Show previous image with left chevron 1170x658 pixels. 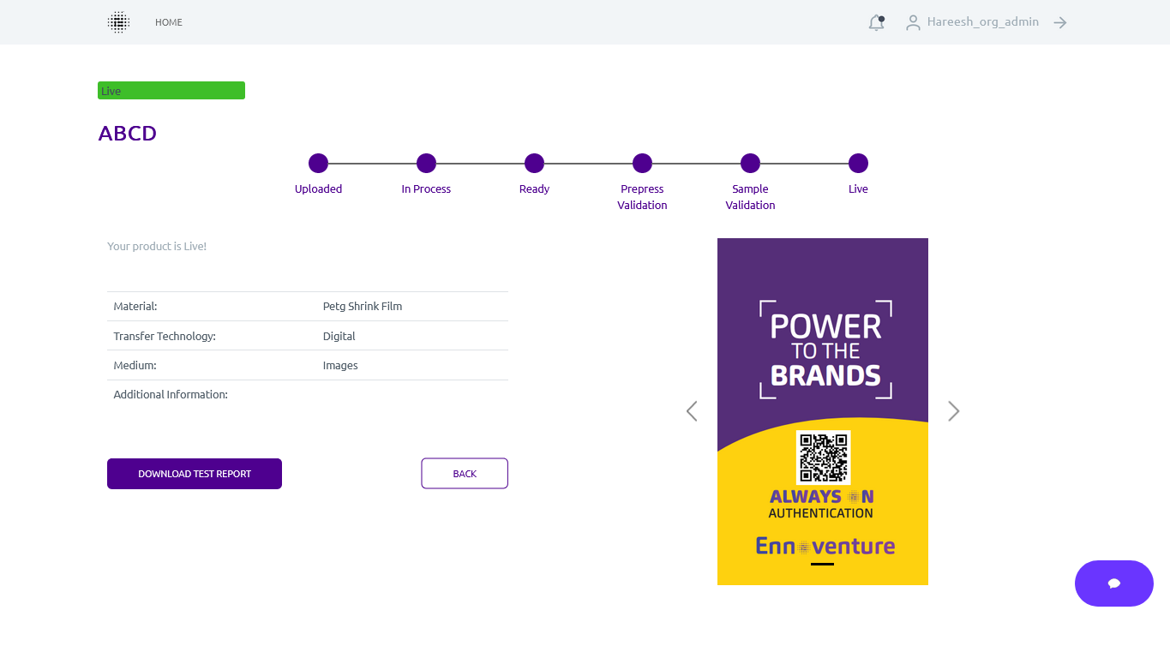tap(692, 411)
